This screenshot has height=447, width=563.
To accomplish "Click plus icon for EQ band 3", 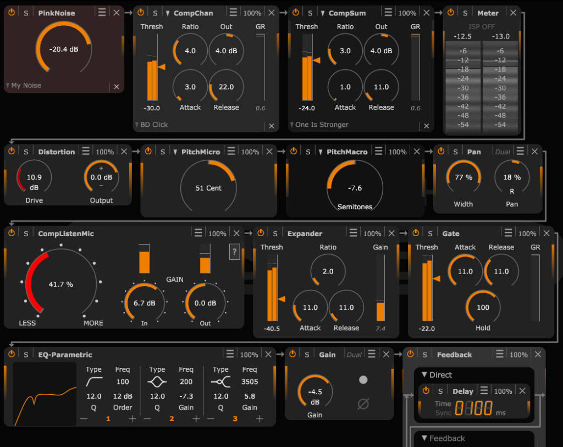I will [x=260, y=418].
